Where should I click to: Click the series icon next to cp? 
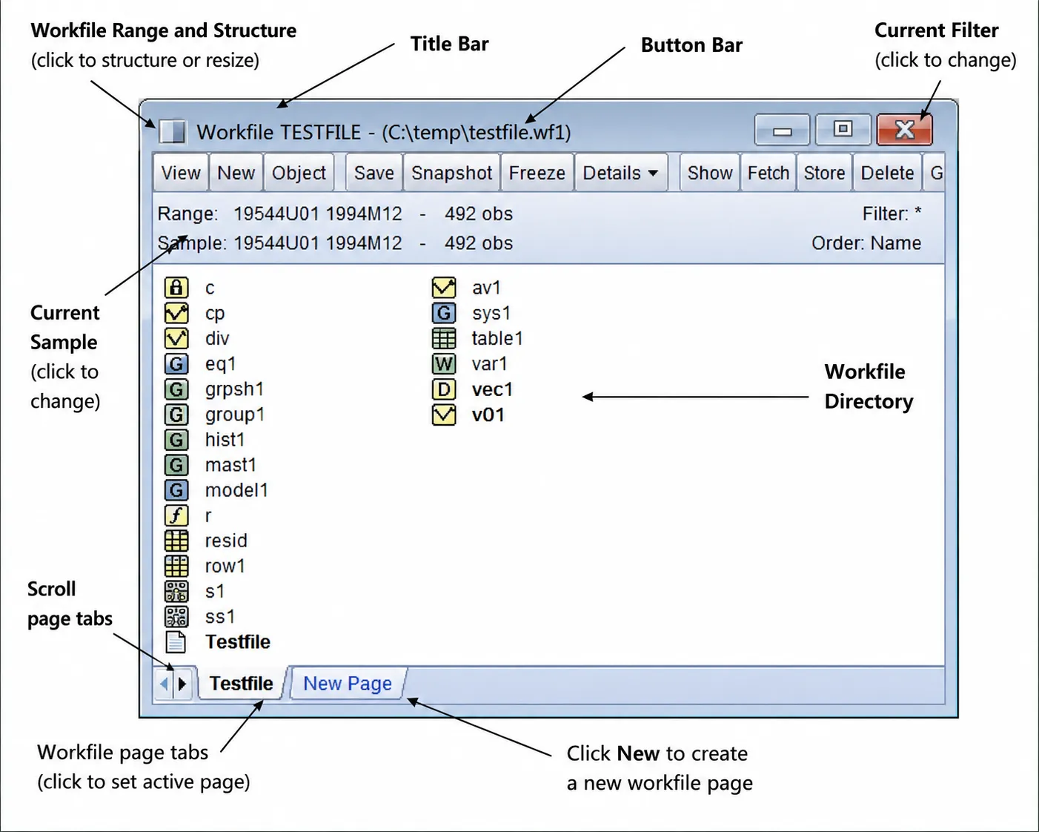pyautogui.click(x=176, y=313)
